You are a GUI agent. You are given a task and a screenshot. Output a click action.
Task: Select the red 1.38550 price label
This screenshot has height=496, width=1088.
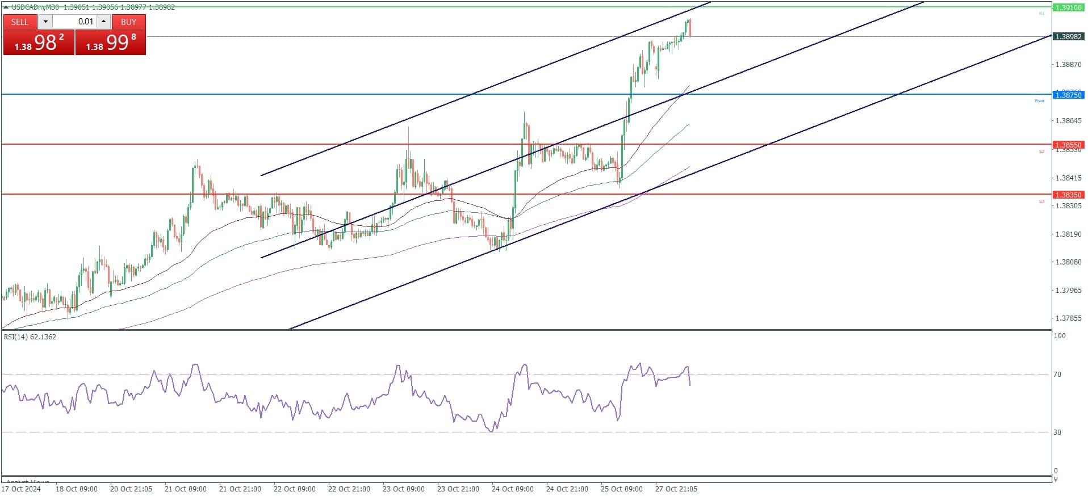1068,145
